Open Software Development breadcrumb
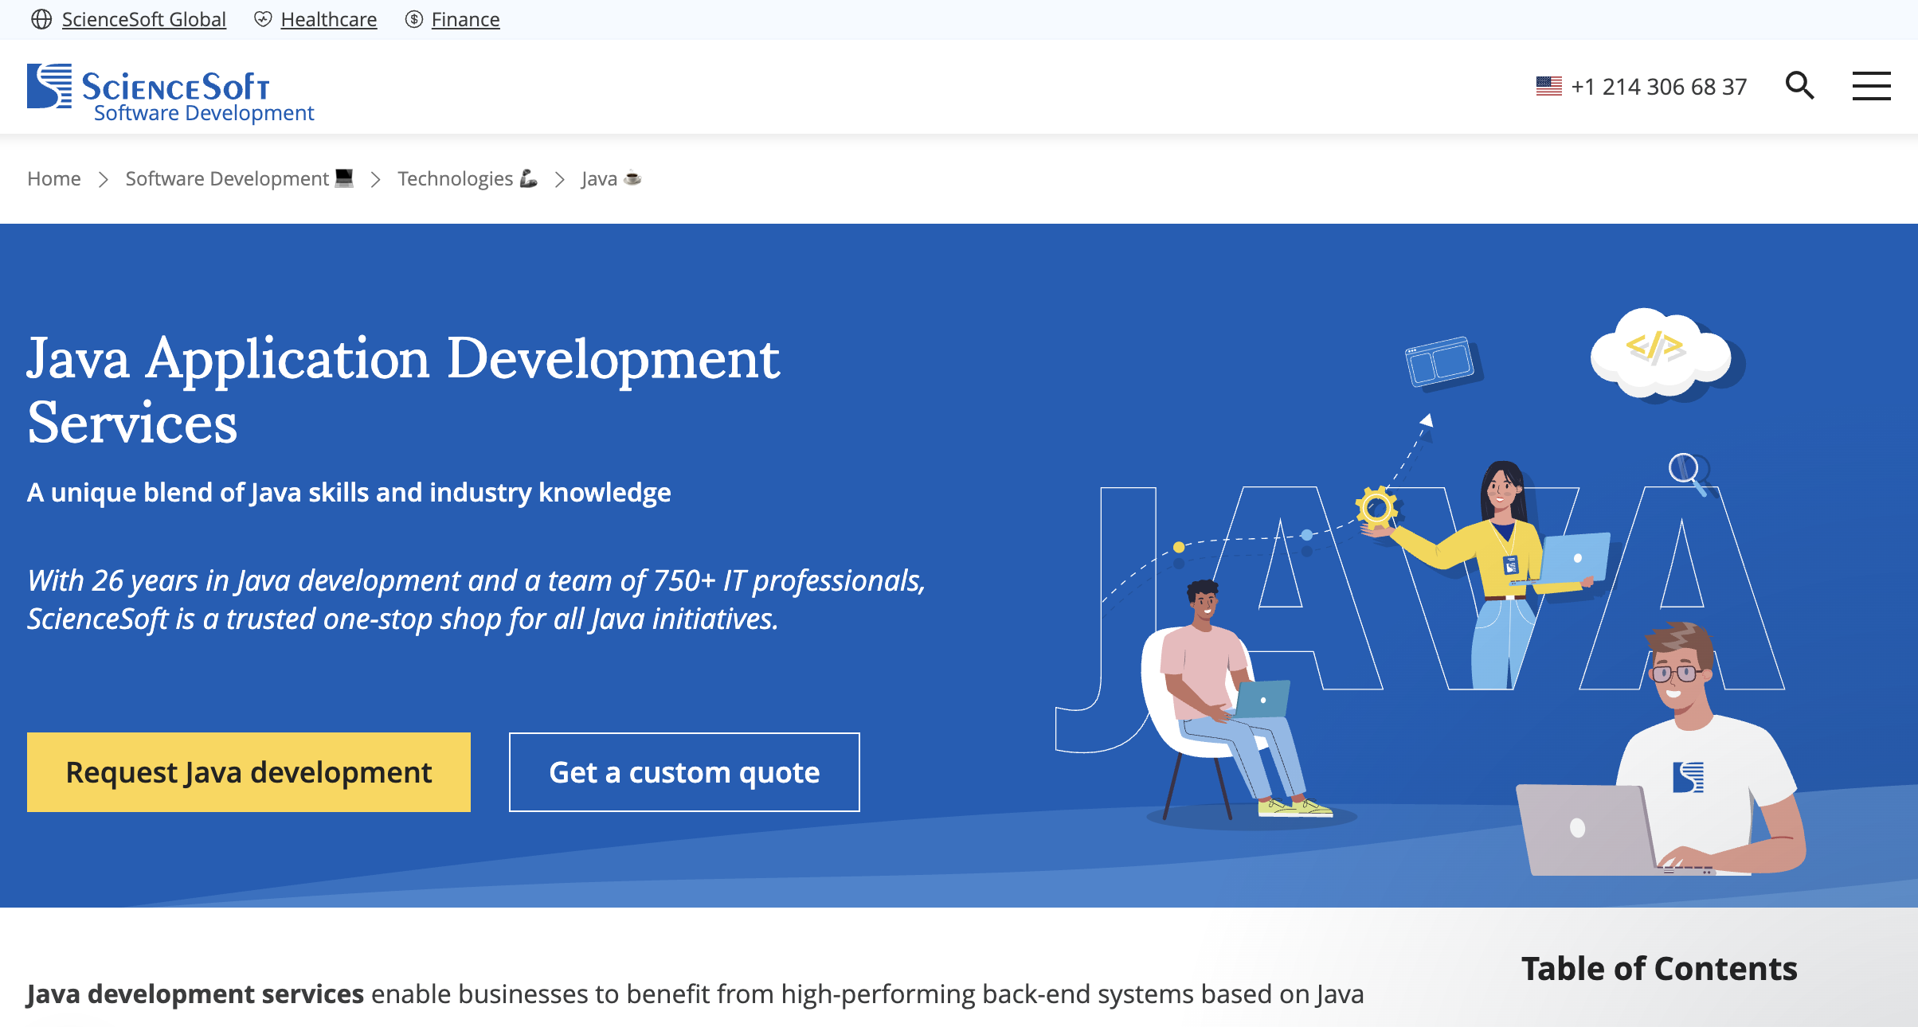Viewport: 1918px width, 1027px height. click(x=227, y=178)
